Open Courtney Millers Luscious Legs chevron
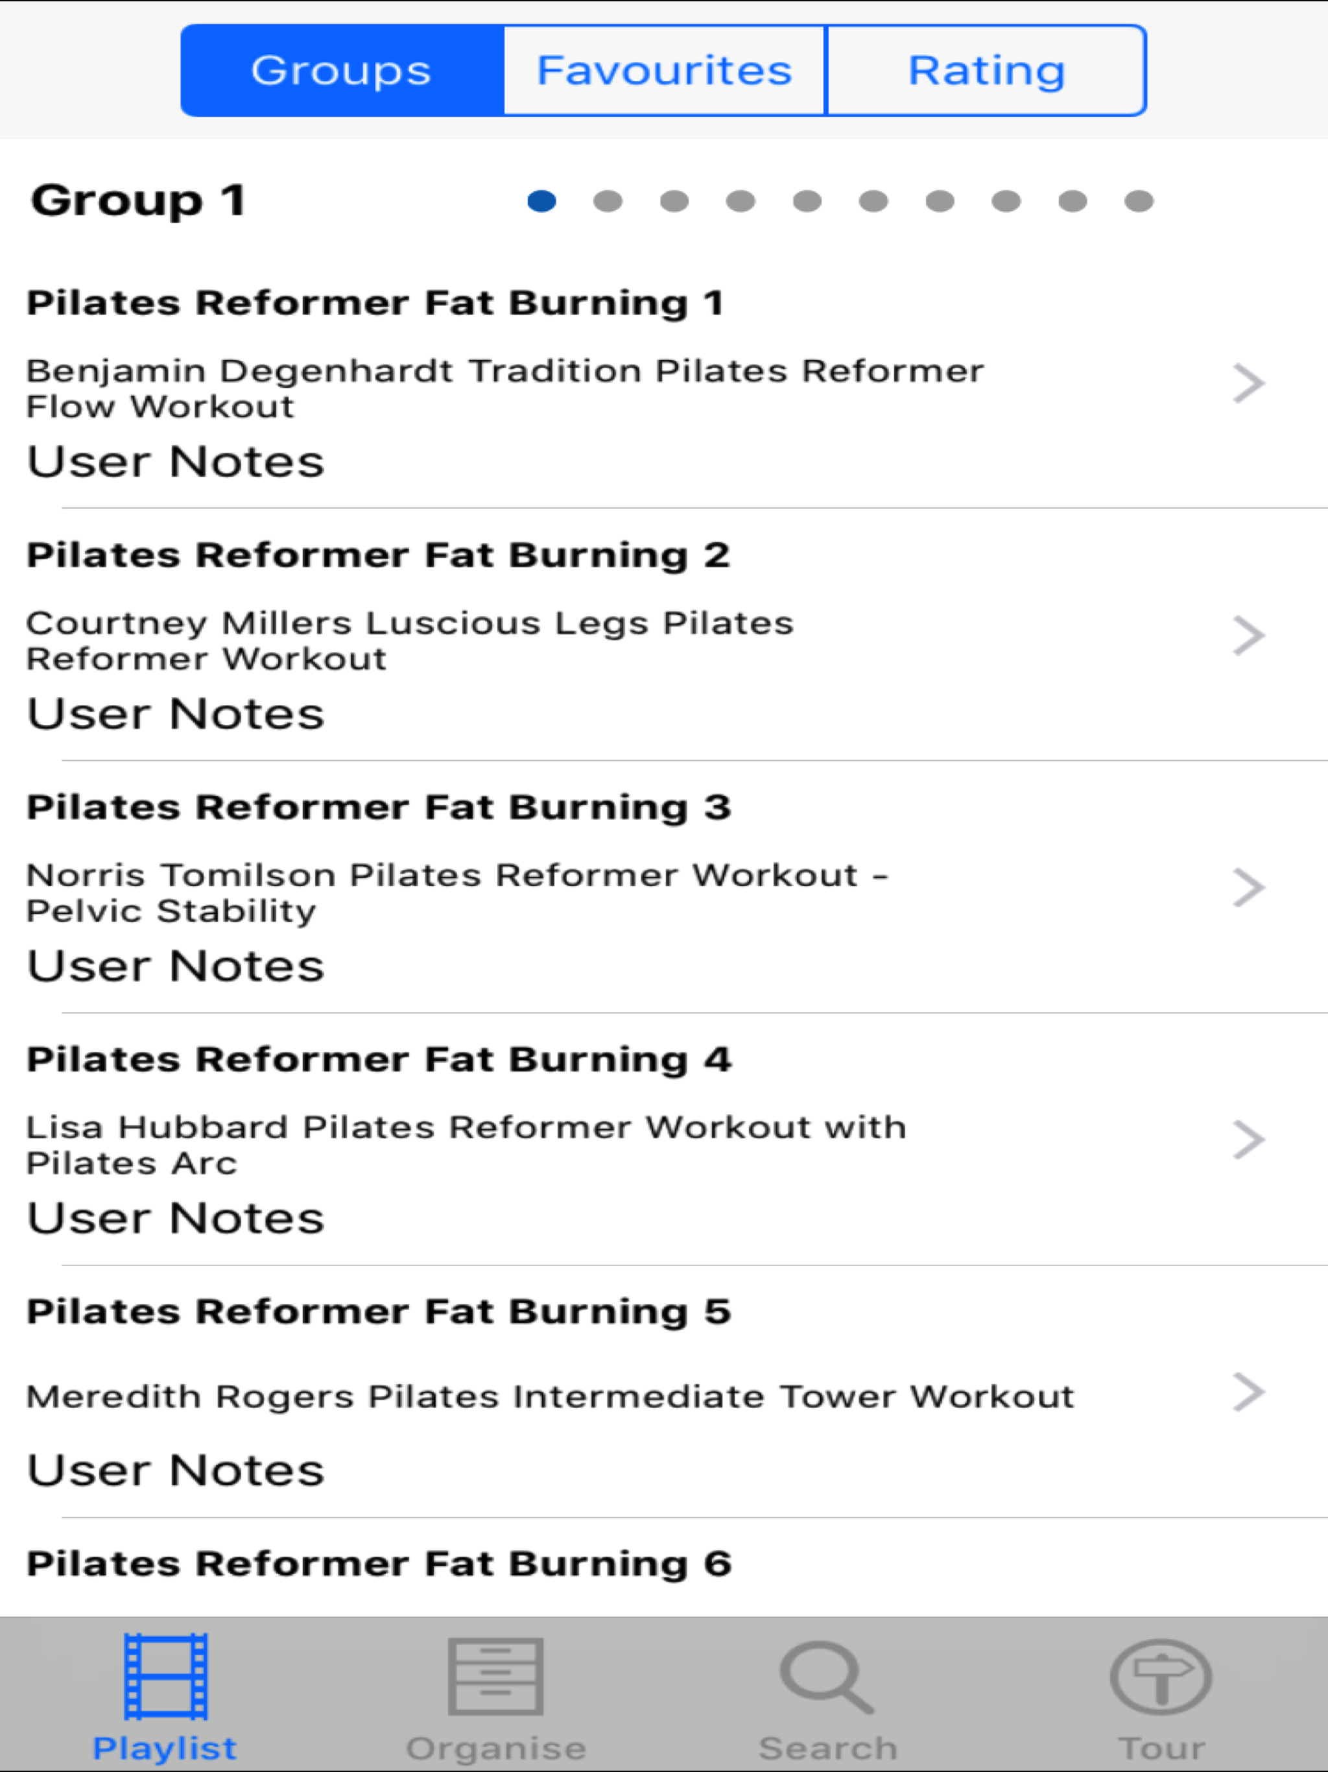The image size is (1328, 1772). 1248,636
